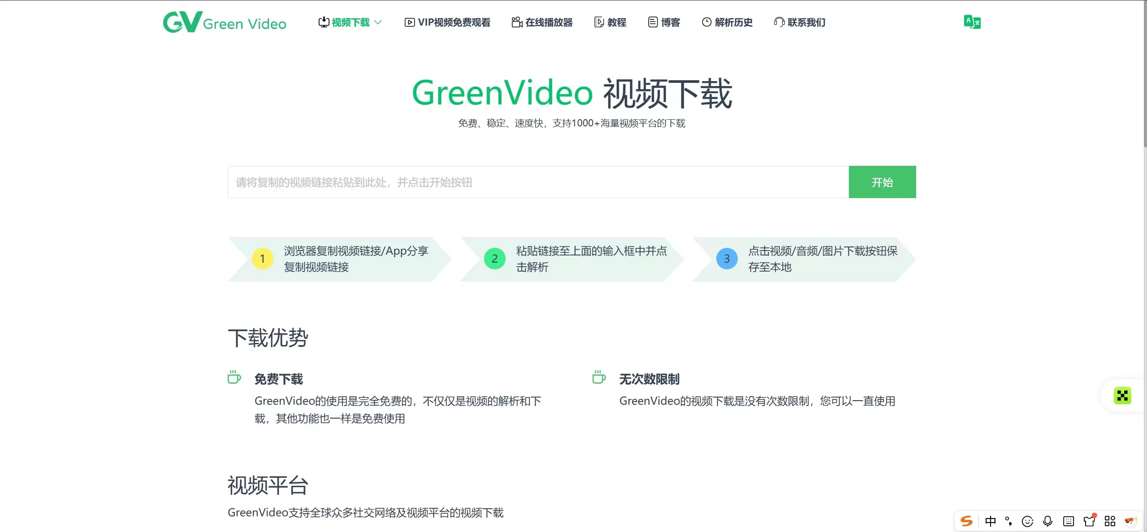
Task: Expand the 视频下载 dropdown menu
Action: point(378,22)
